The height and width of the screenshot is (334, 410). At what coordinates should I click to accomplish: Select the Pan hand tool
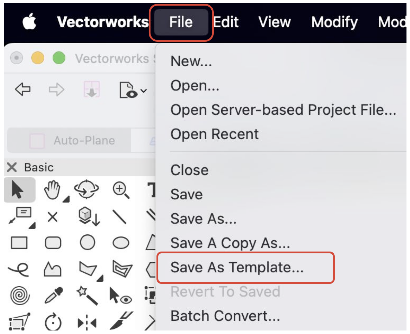53,191
